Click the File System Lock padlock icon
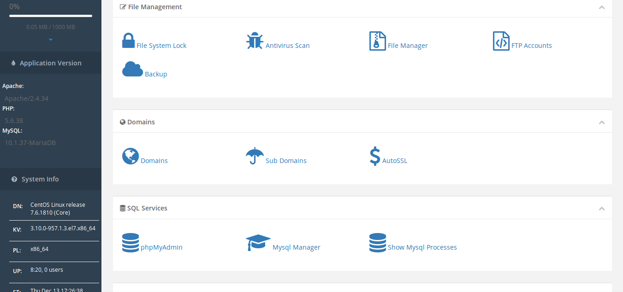 (x=128, y=41)
